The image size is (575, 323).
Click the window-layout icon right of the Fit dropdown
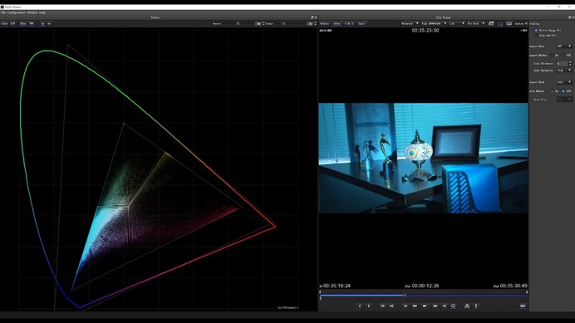pos(491,23)
